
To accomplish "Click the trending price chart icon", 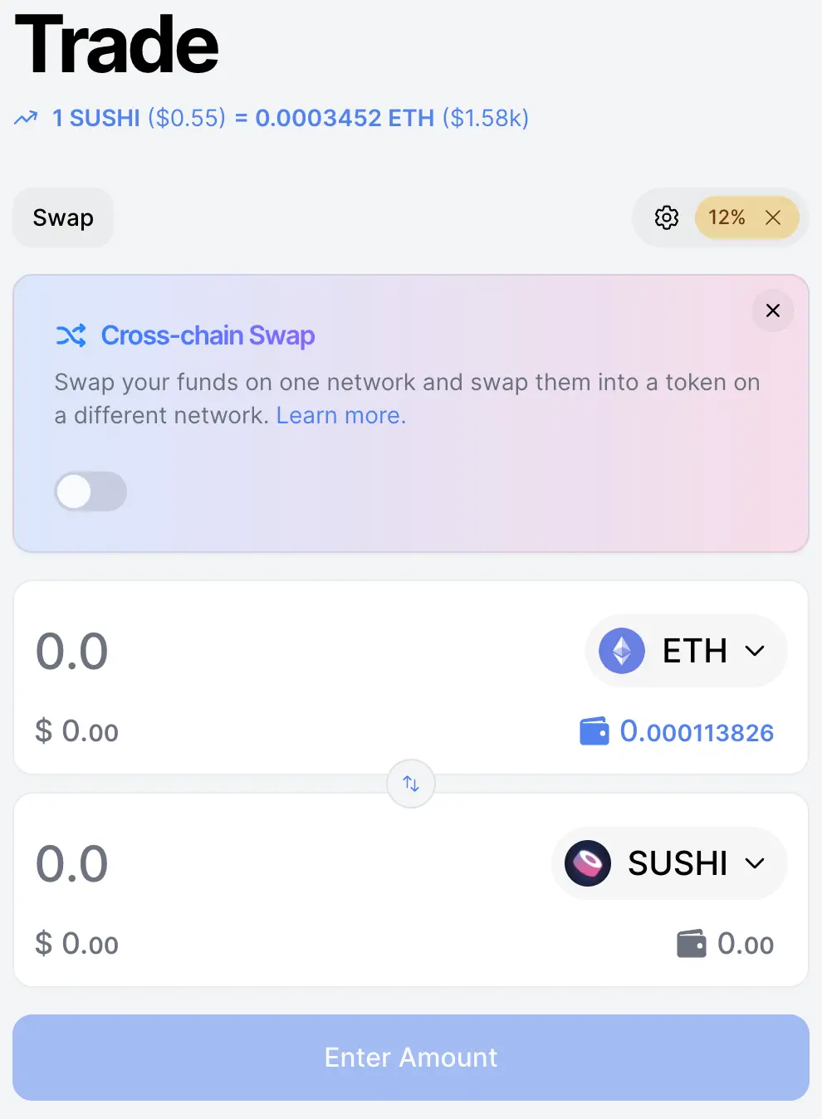I will click(26, 118).
